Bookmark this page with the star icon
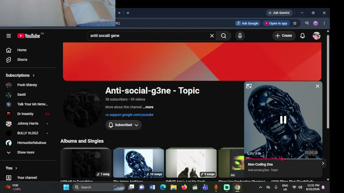 coord(295,23)
